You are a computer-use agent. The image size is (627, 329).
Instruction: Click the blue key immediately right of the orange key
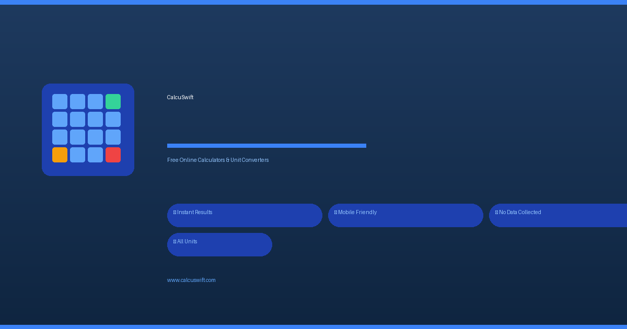click(x=77, y=155)
